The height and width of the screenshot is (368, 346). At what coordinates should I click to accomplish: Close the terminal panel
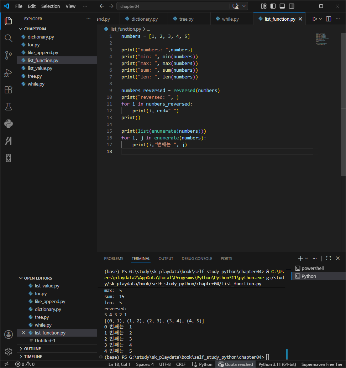(x=338, y=259)
